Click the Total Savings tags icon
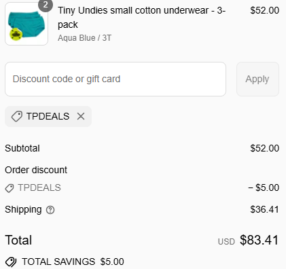This screenshot has width=286, height=269. coord(11,262)
